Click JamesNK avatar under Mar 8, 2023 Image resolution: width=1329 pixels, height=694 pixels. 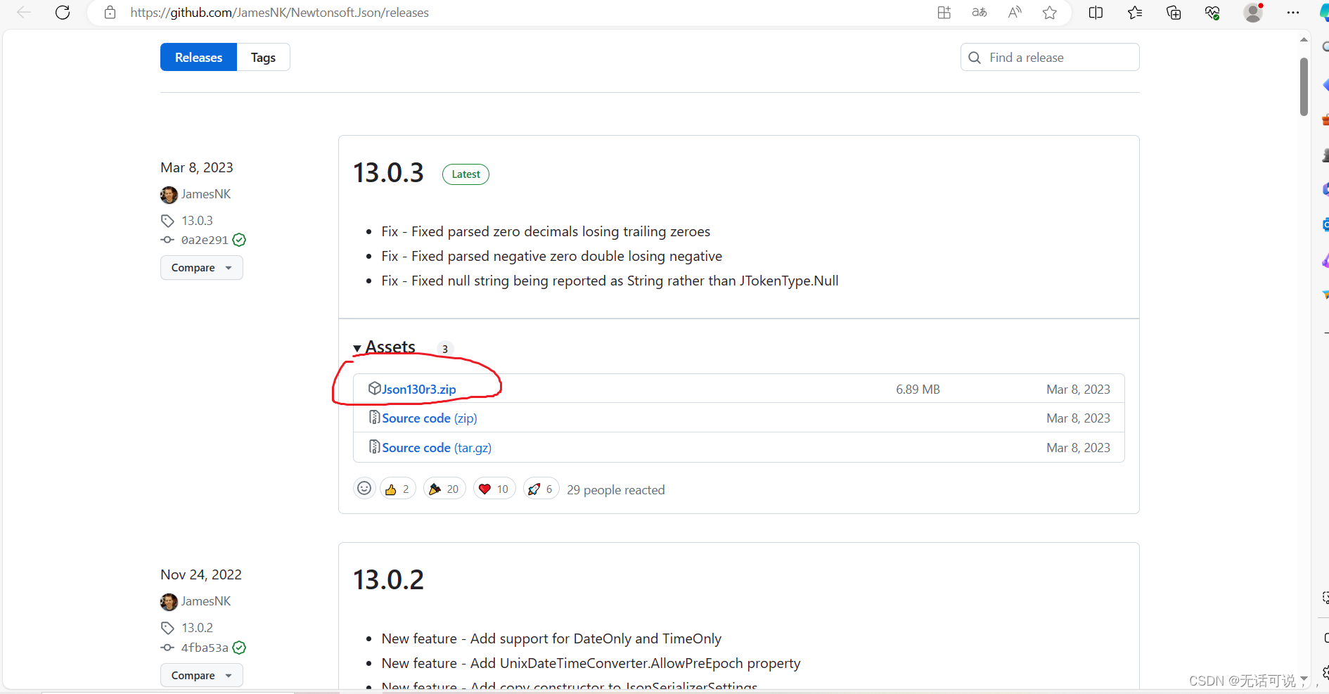(169, 195)
